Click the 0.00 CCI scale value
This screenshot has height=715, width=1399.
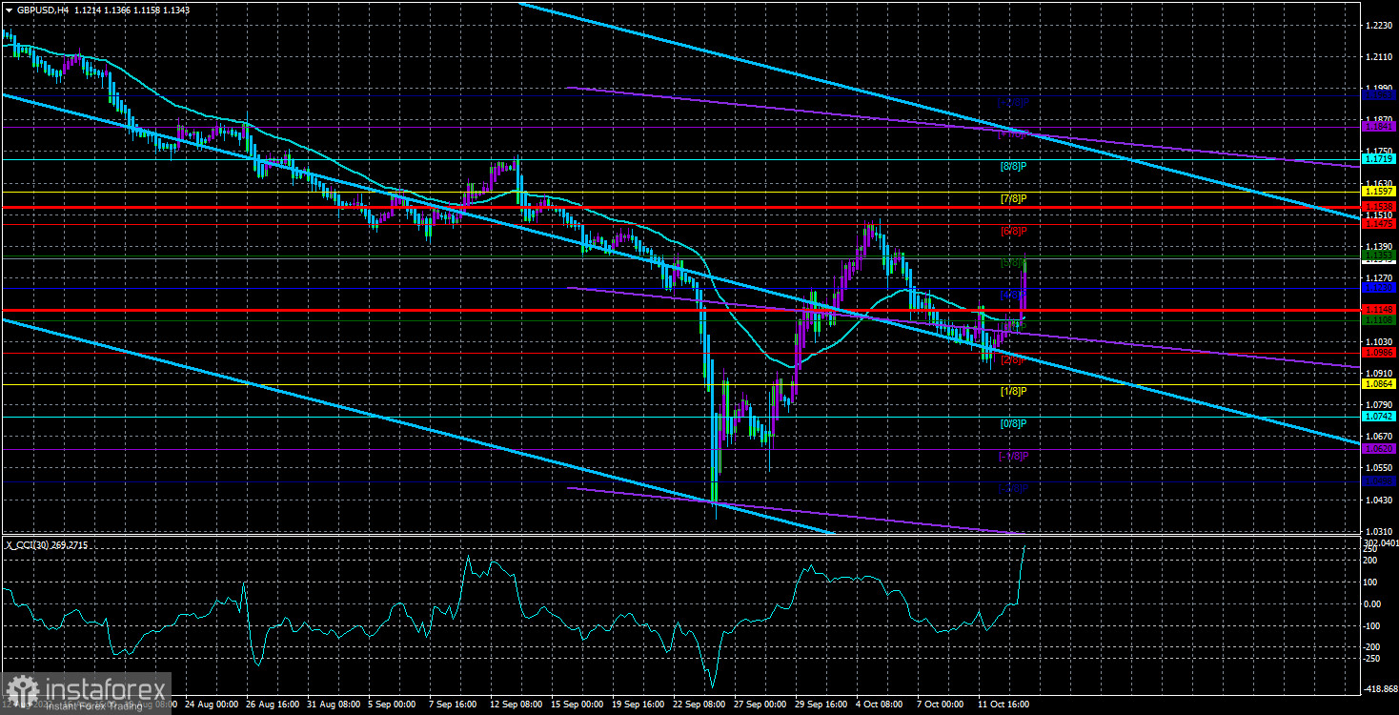click(1373, 603)
